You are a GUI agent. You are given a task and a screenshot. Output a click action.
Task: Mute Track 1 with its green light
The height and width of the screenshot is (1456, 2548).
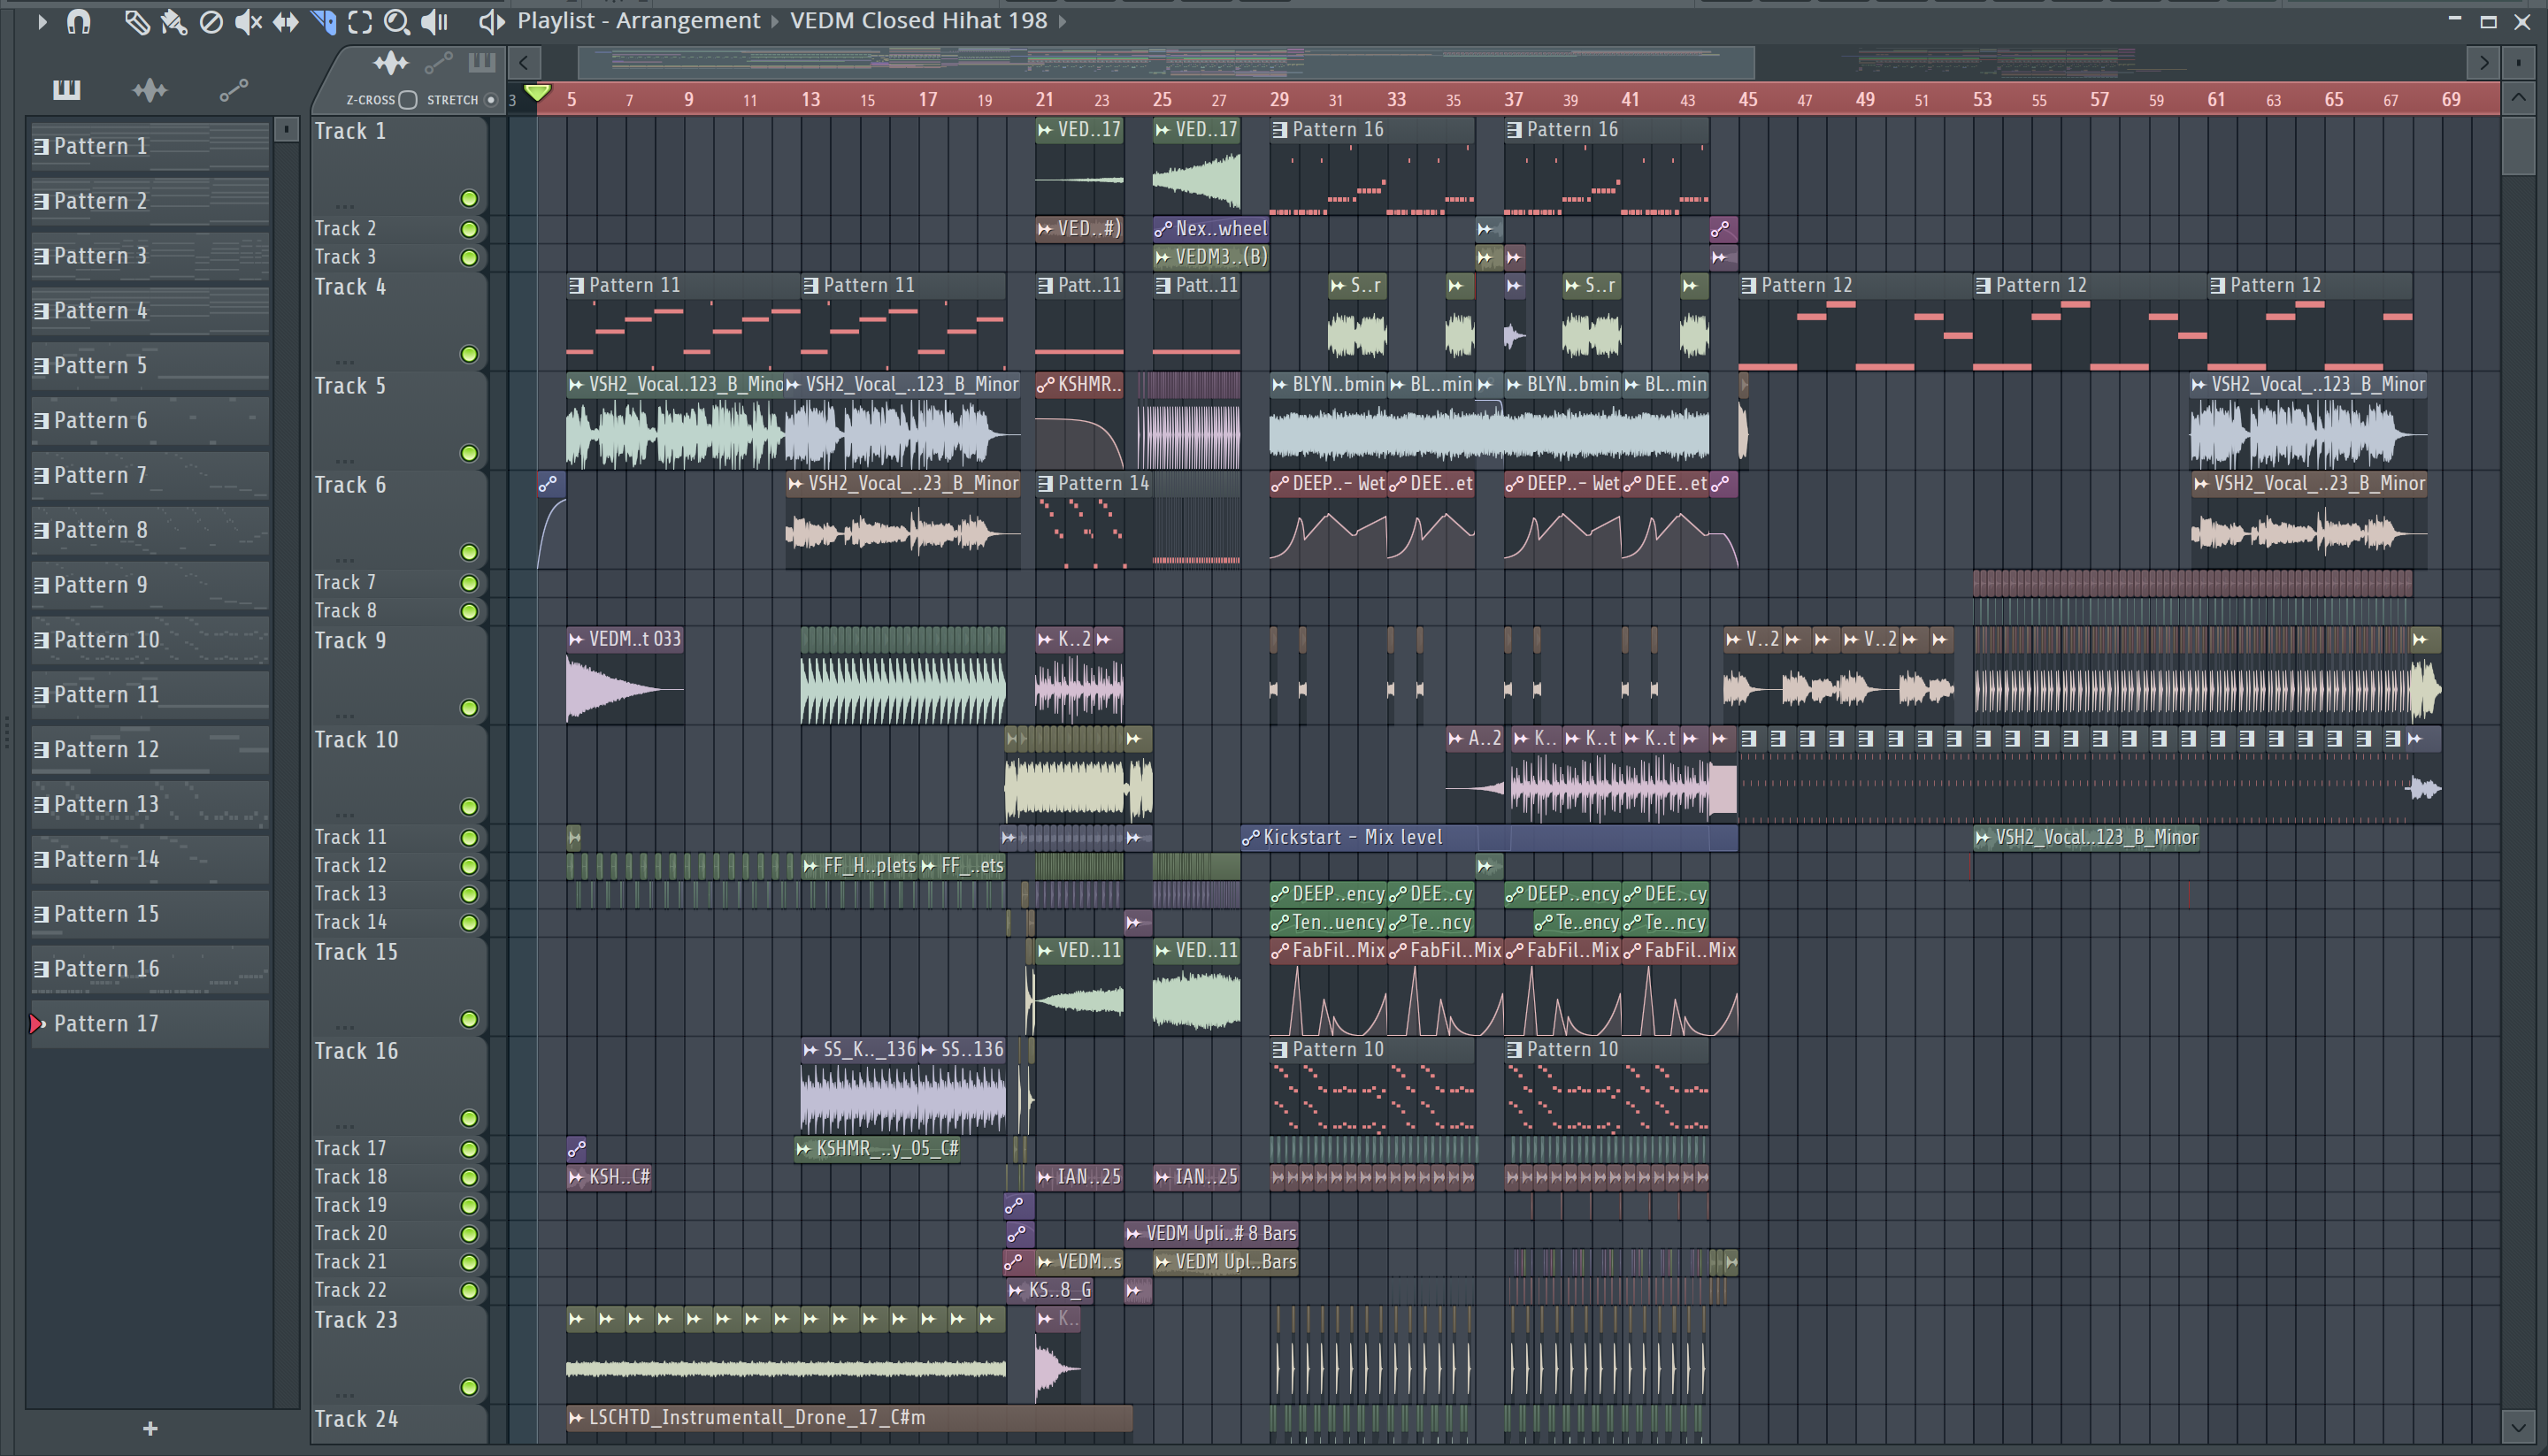(469, 199)
